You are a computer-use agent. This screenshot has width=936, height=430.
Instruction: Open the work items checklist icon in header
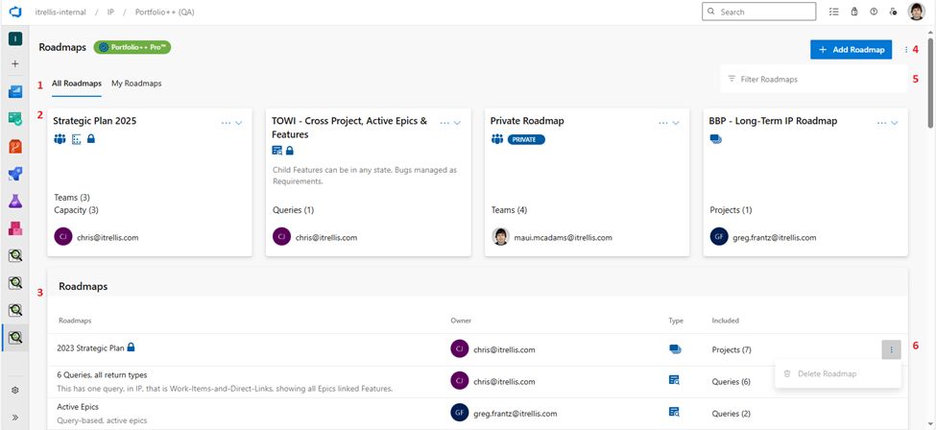point(834,12)
